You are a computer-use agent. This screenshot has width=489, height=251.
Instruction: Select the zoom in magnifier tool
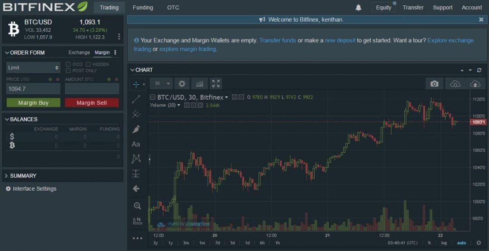(x=137, y=206)
